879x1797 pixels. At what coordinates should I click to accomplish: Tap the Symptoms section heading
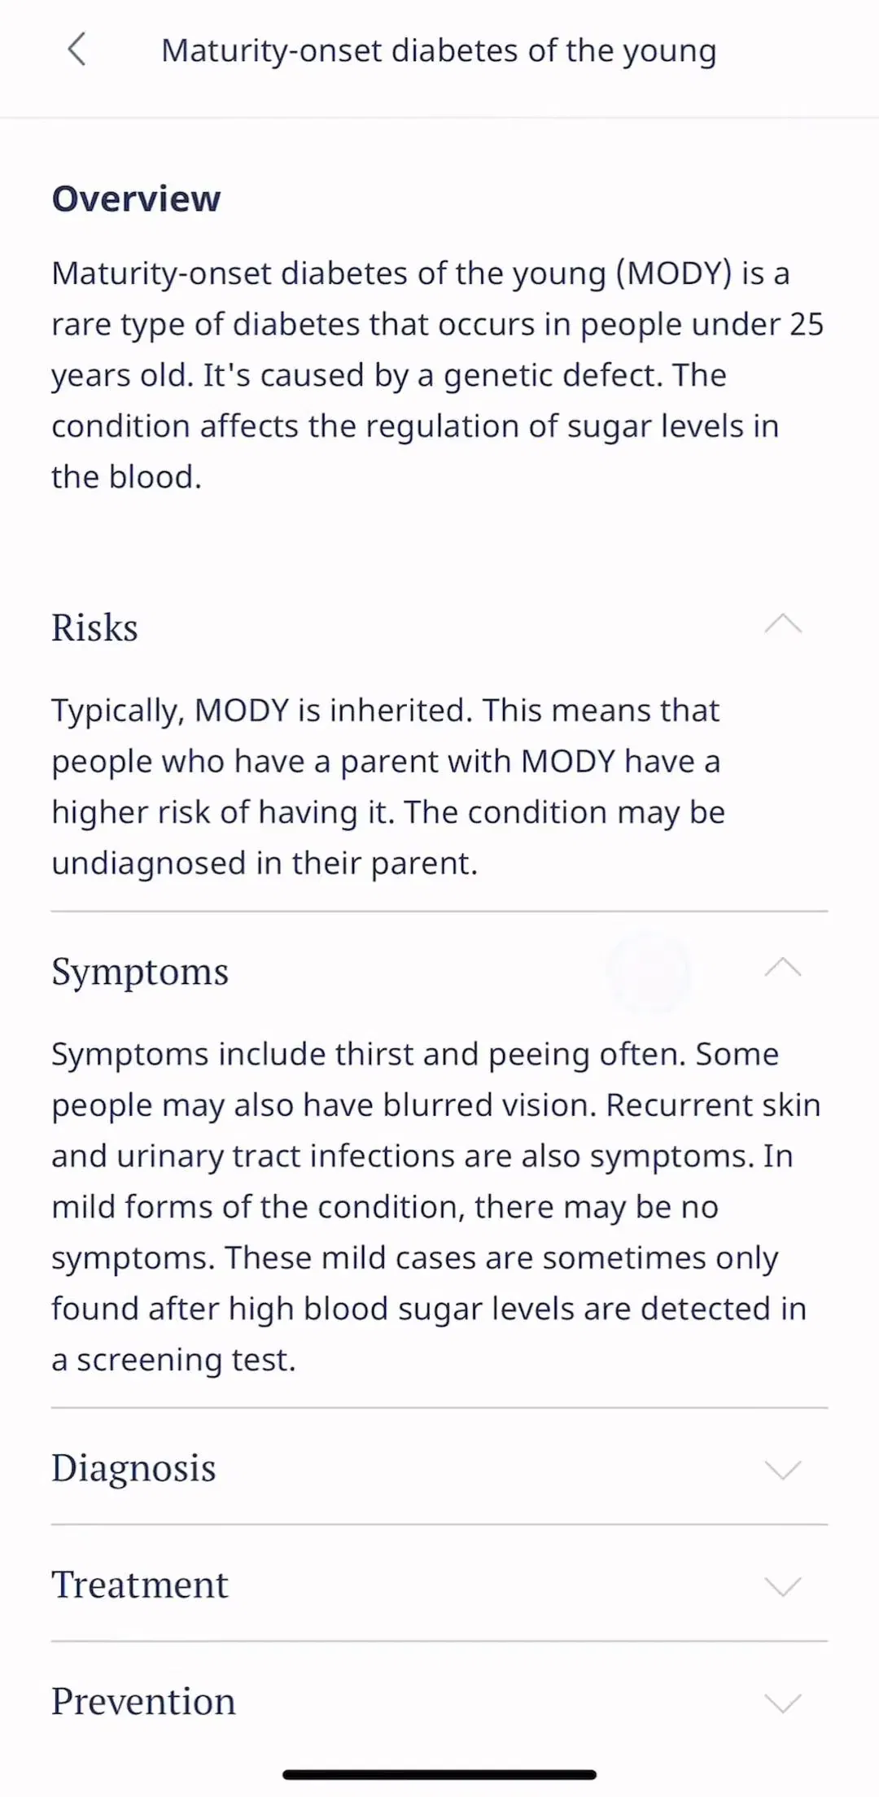(140, 972)
